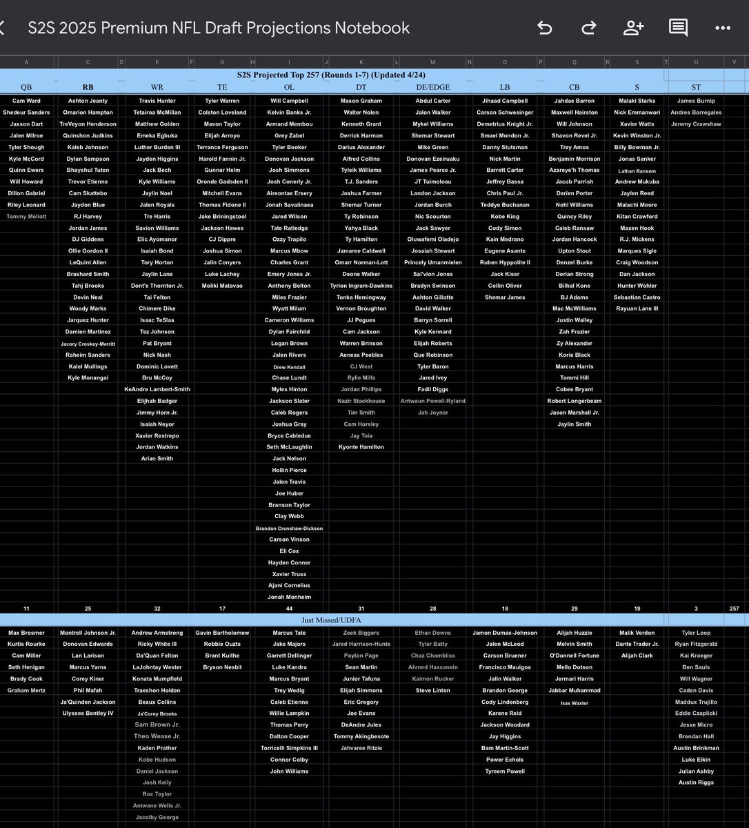Screen dimensions: 749x828
Task: Select the Tommy Mellott cell
Action: (26, 217)
